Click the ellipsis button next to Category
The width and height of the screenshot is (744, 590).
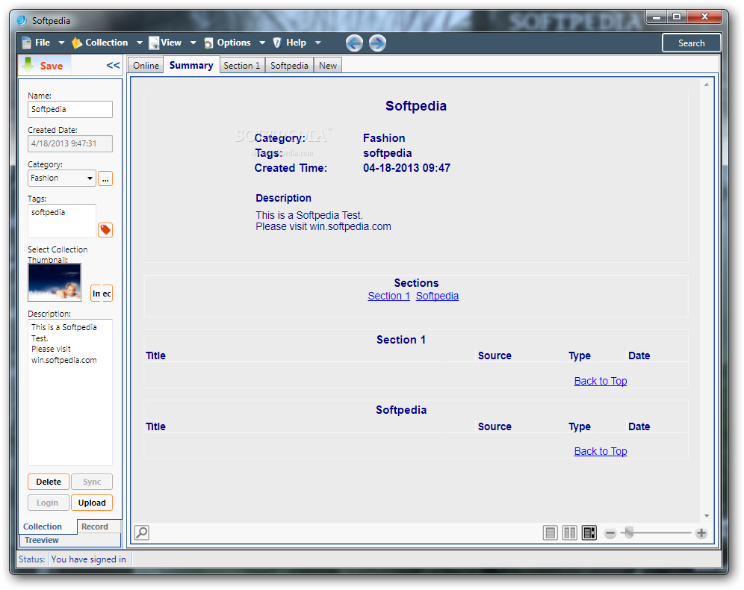[x=105, y=178]
